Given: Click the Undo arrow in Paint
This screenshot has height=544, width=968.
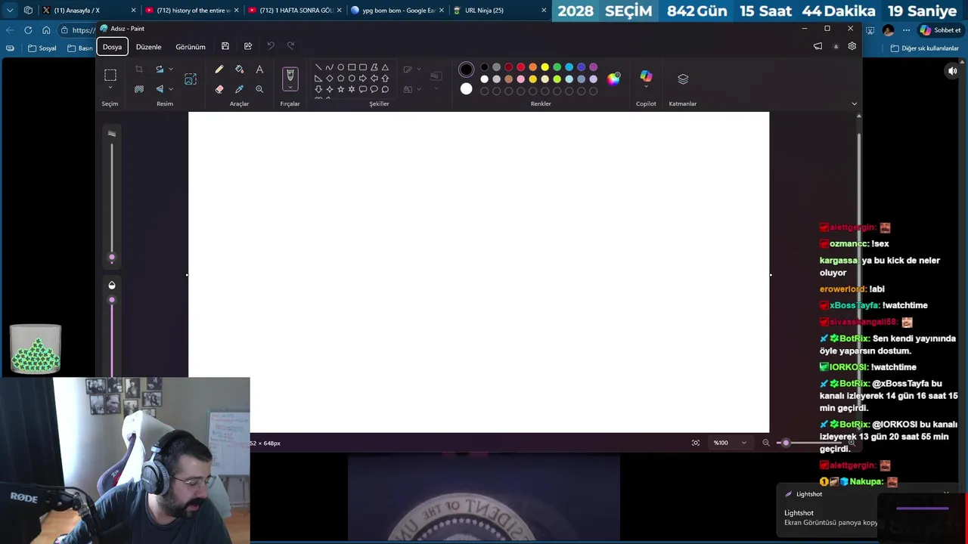Looking at the screenshot, I should tap(271, 46).
